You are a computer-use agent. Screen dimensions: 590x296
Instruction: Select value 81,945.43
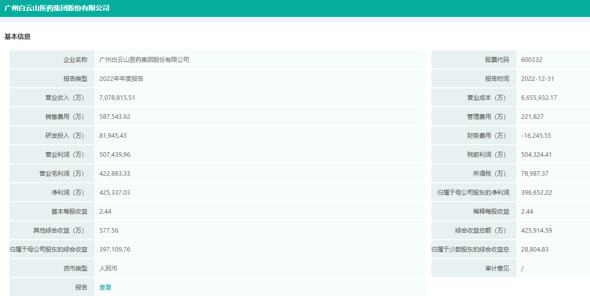point(113,136)
